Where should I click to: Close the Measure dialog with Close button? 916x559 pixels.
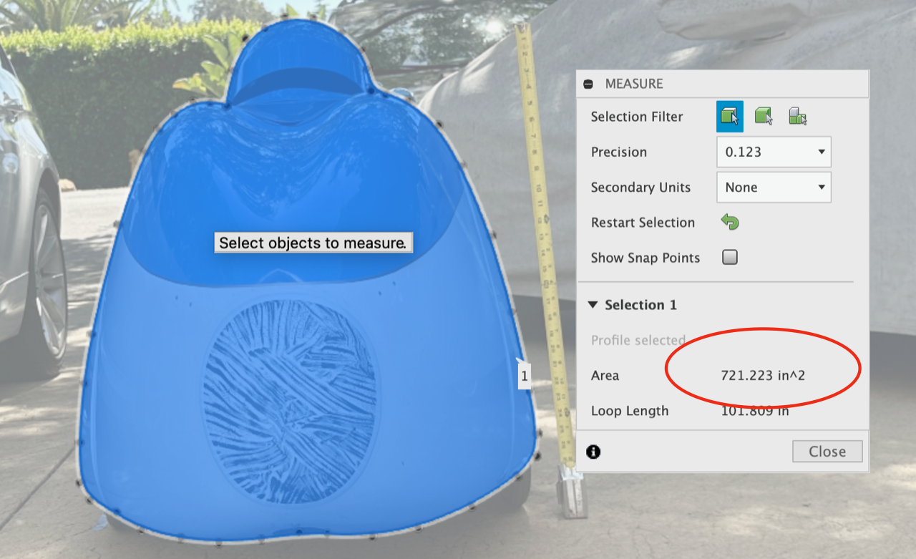tap(827, 452)
